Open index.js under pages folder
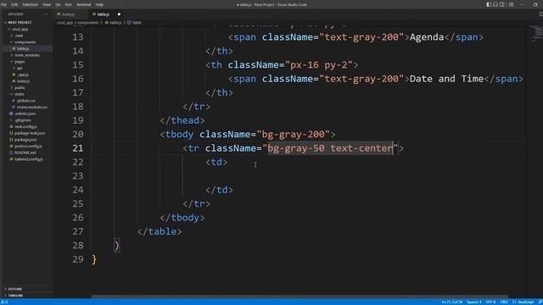543x305 pixels. coord(23,81)
